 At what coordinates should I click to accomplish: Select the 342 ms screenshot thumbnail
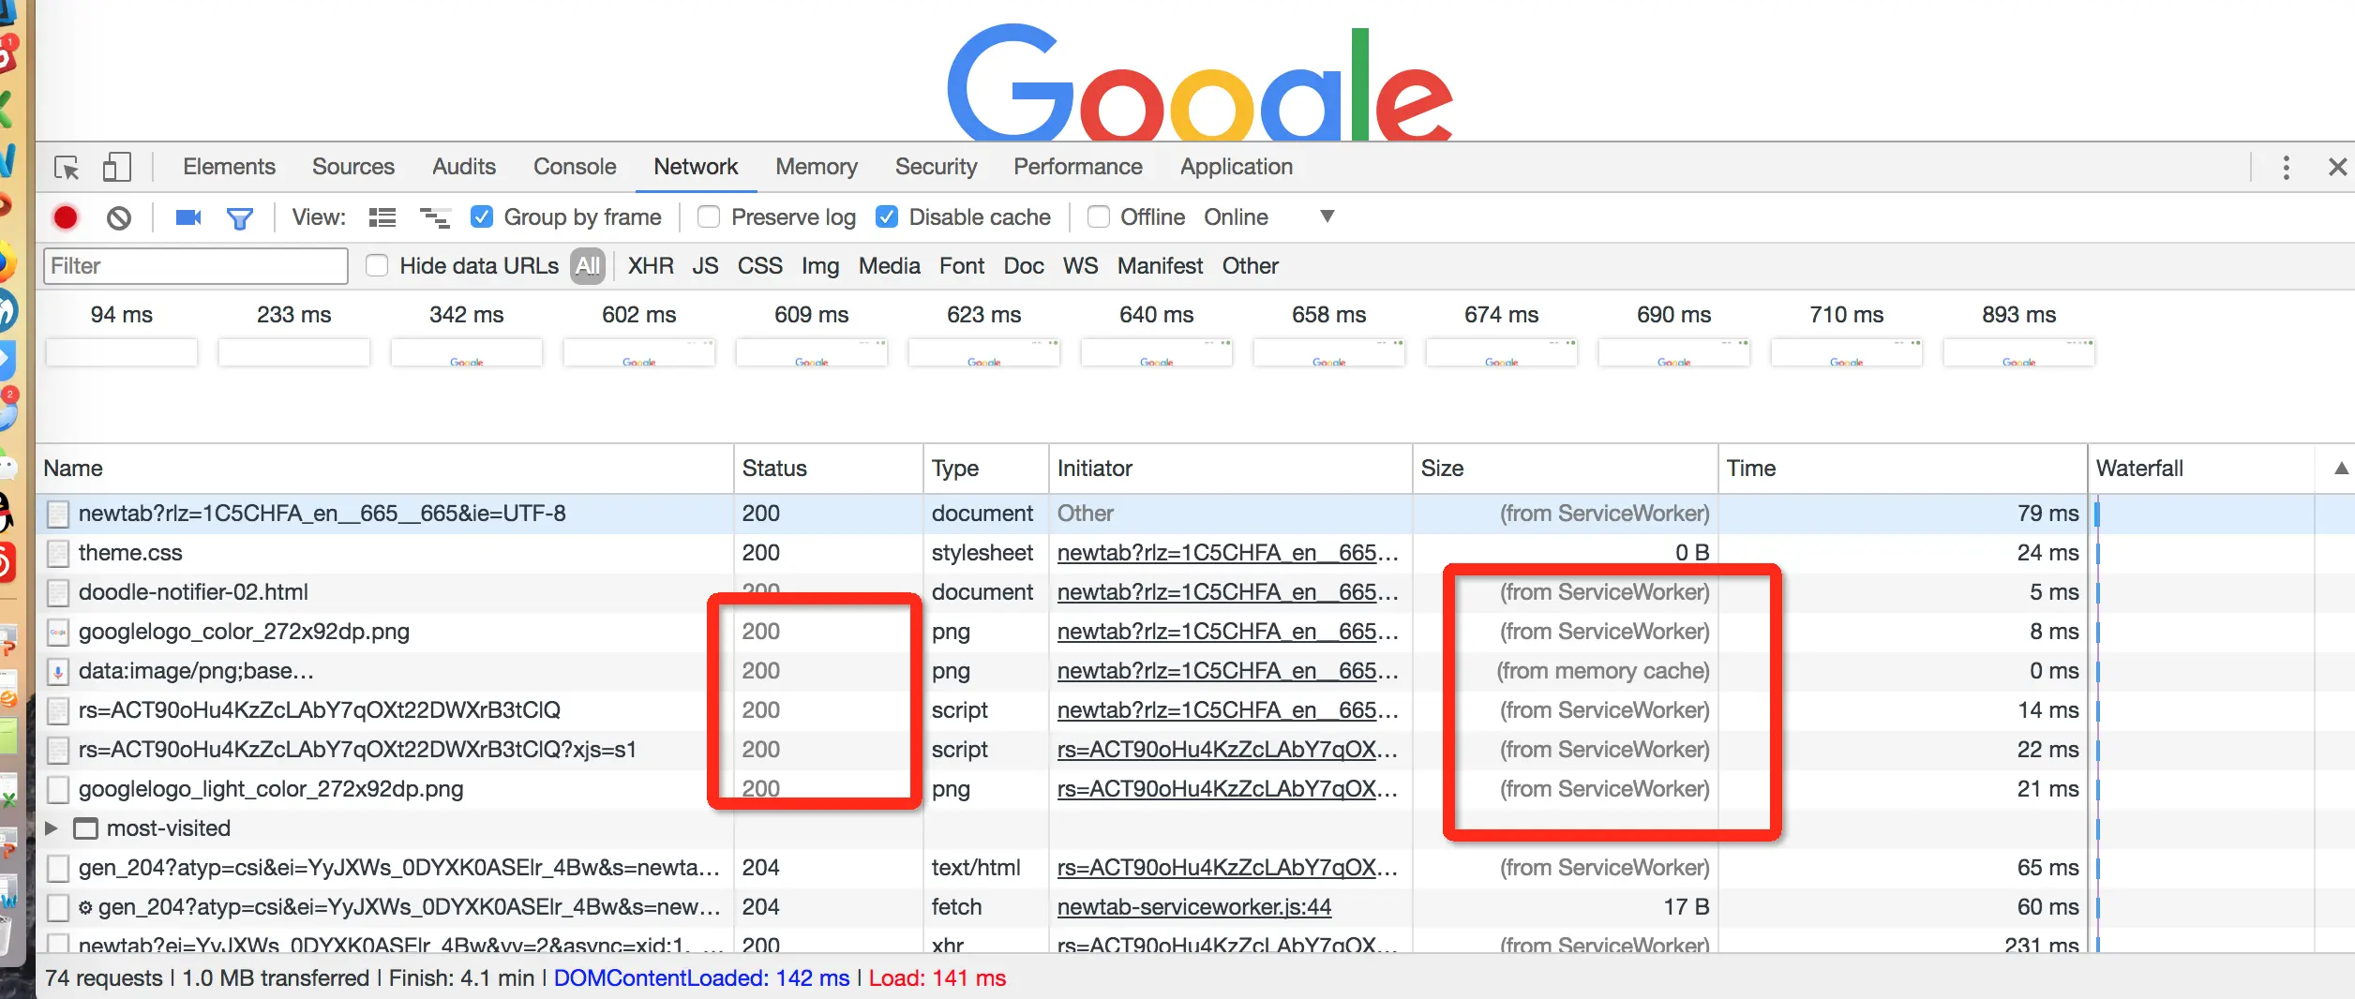[x=467, y=352]
